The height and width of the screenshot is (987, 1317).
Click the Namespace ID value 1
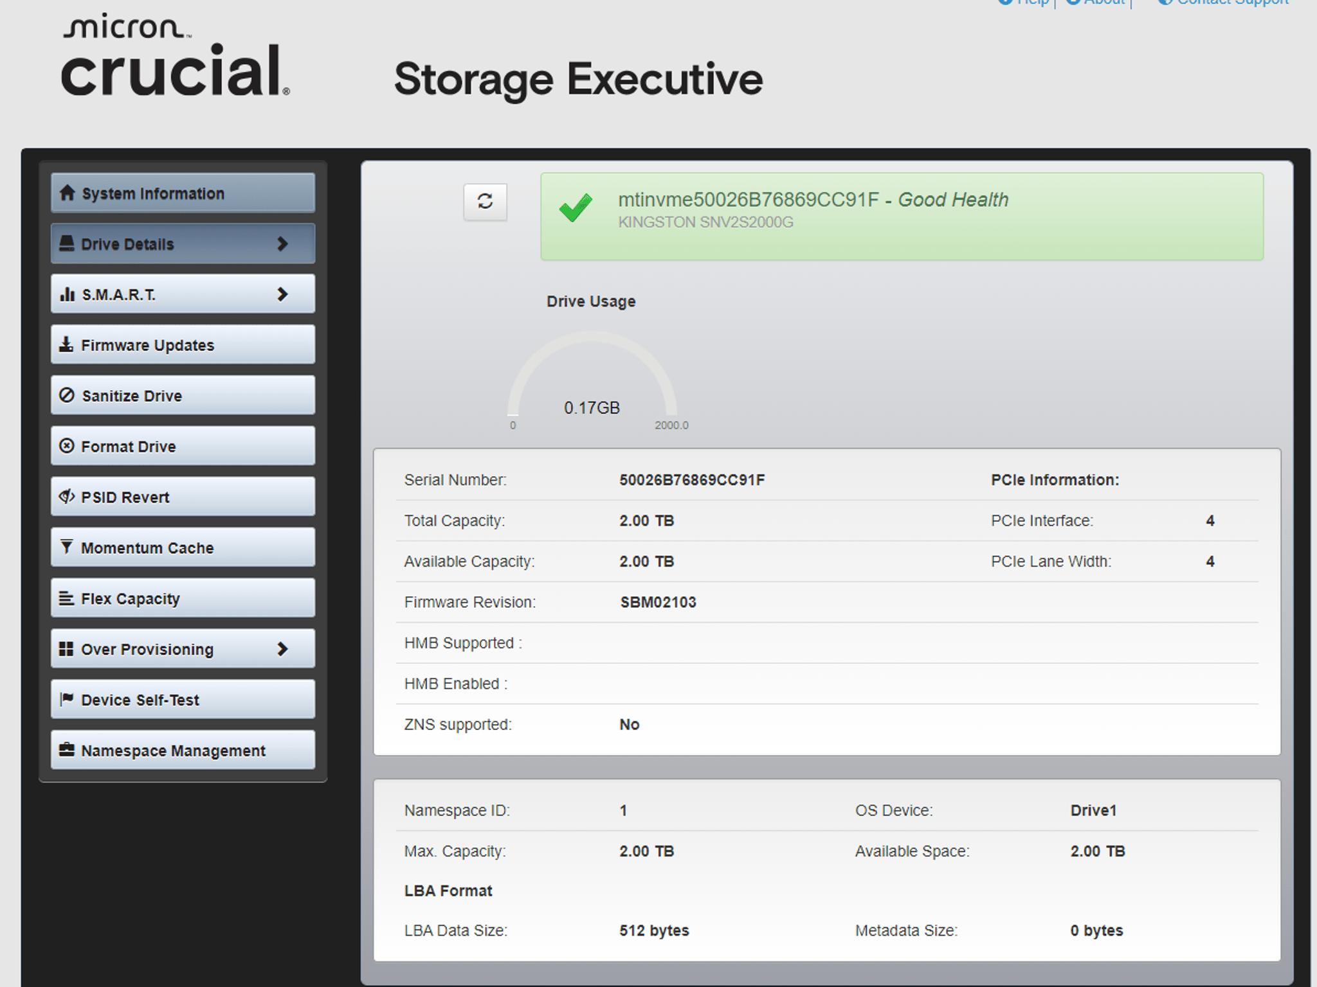click(x=623, y=810)
